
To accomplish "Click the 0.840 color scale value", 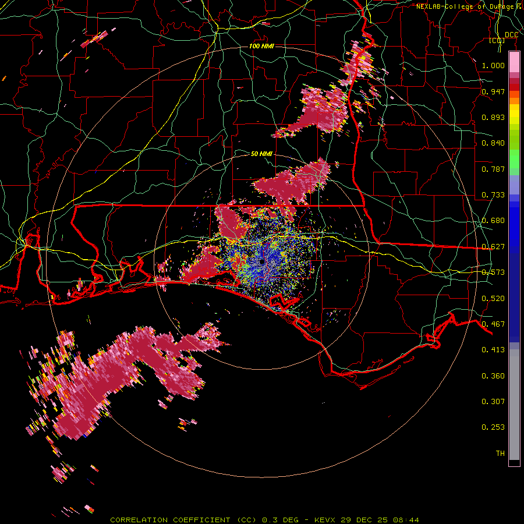I will point(493,143).
